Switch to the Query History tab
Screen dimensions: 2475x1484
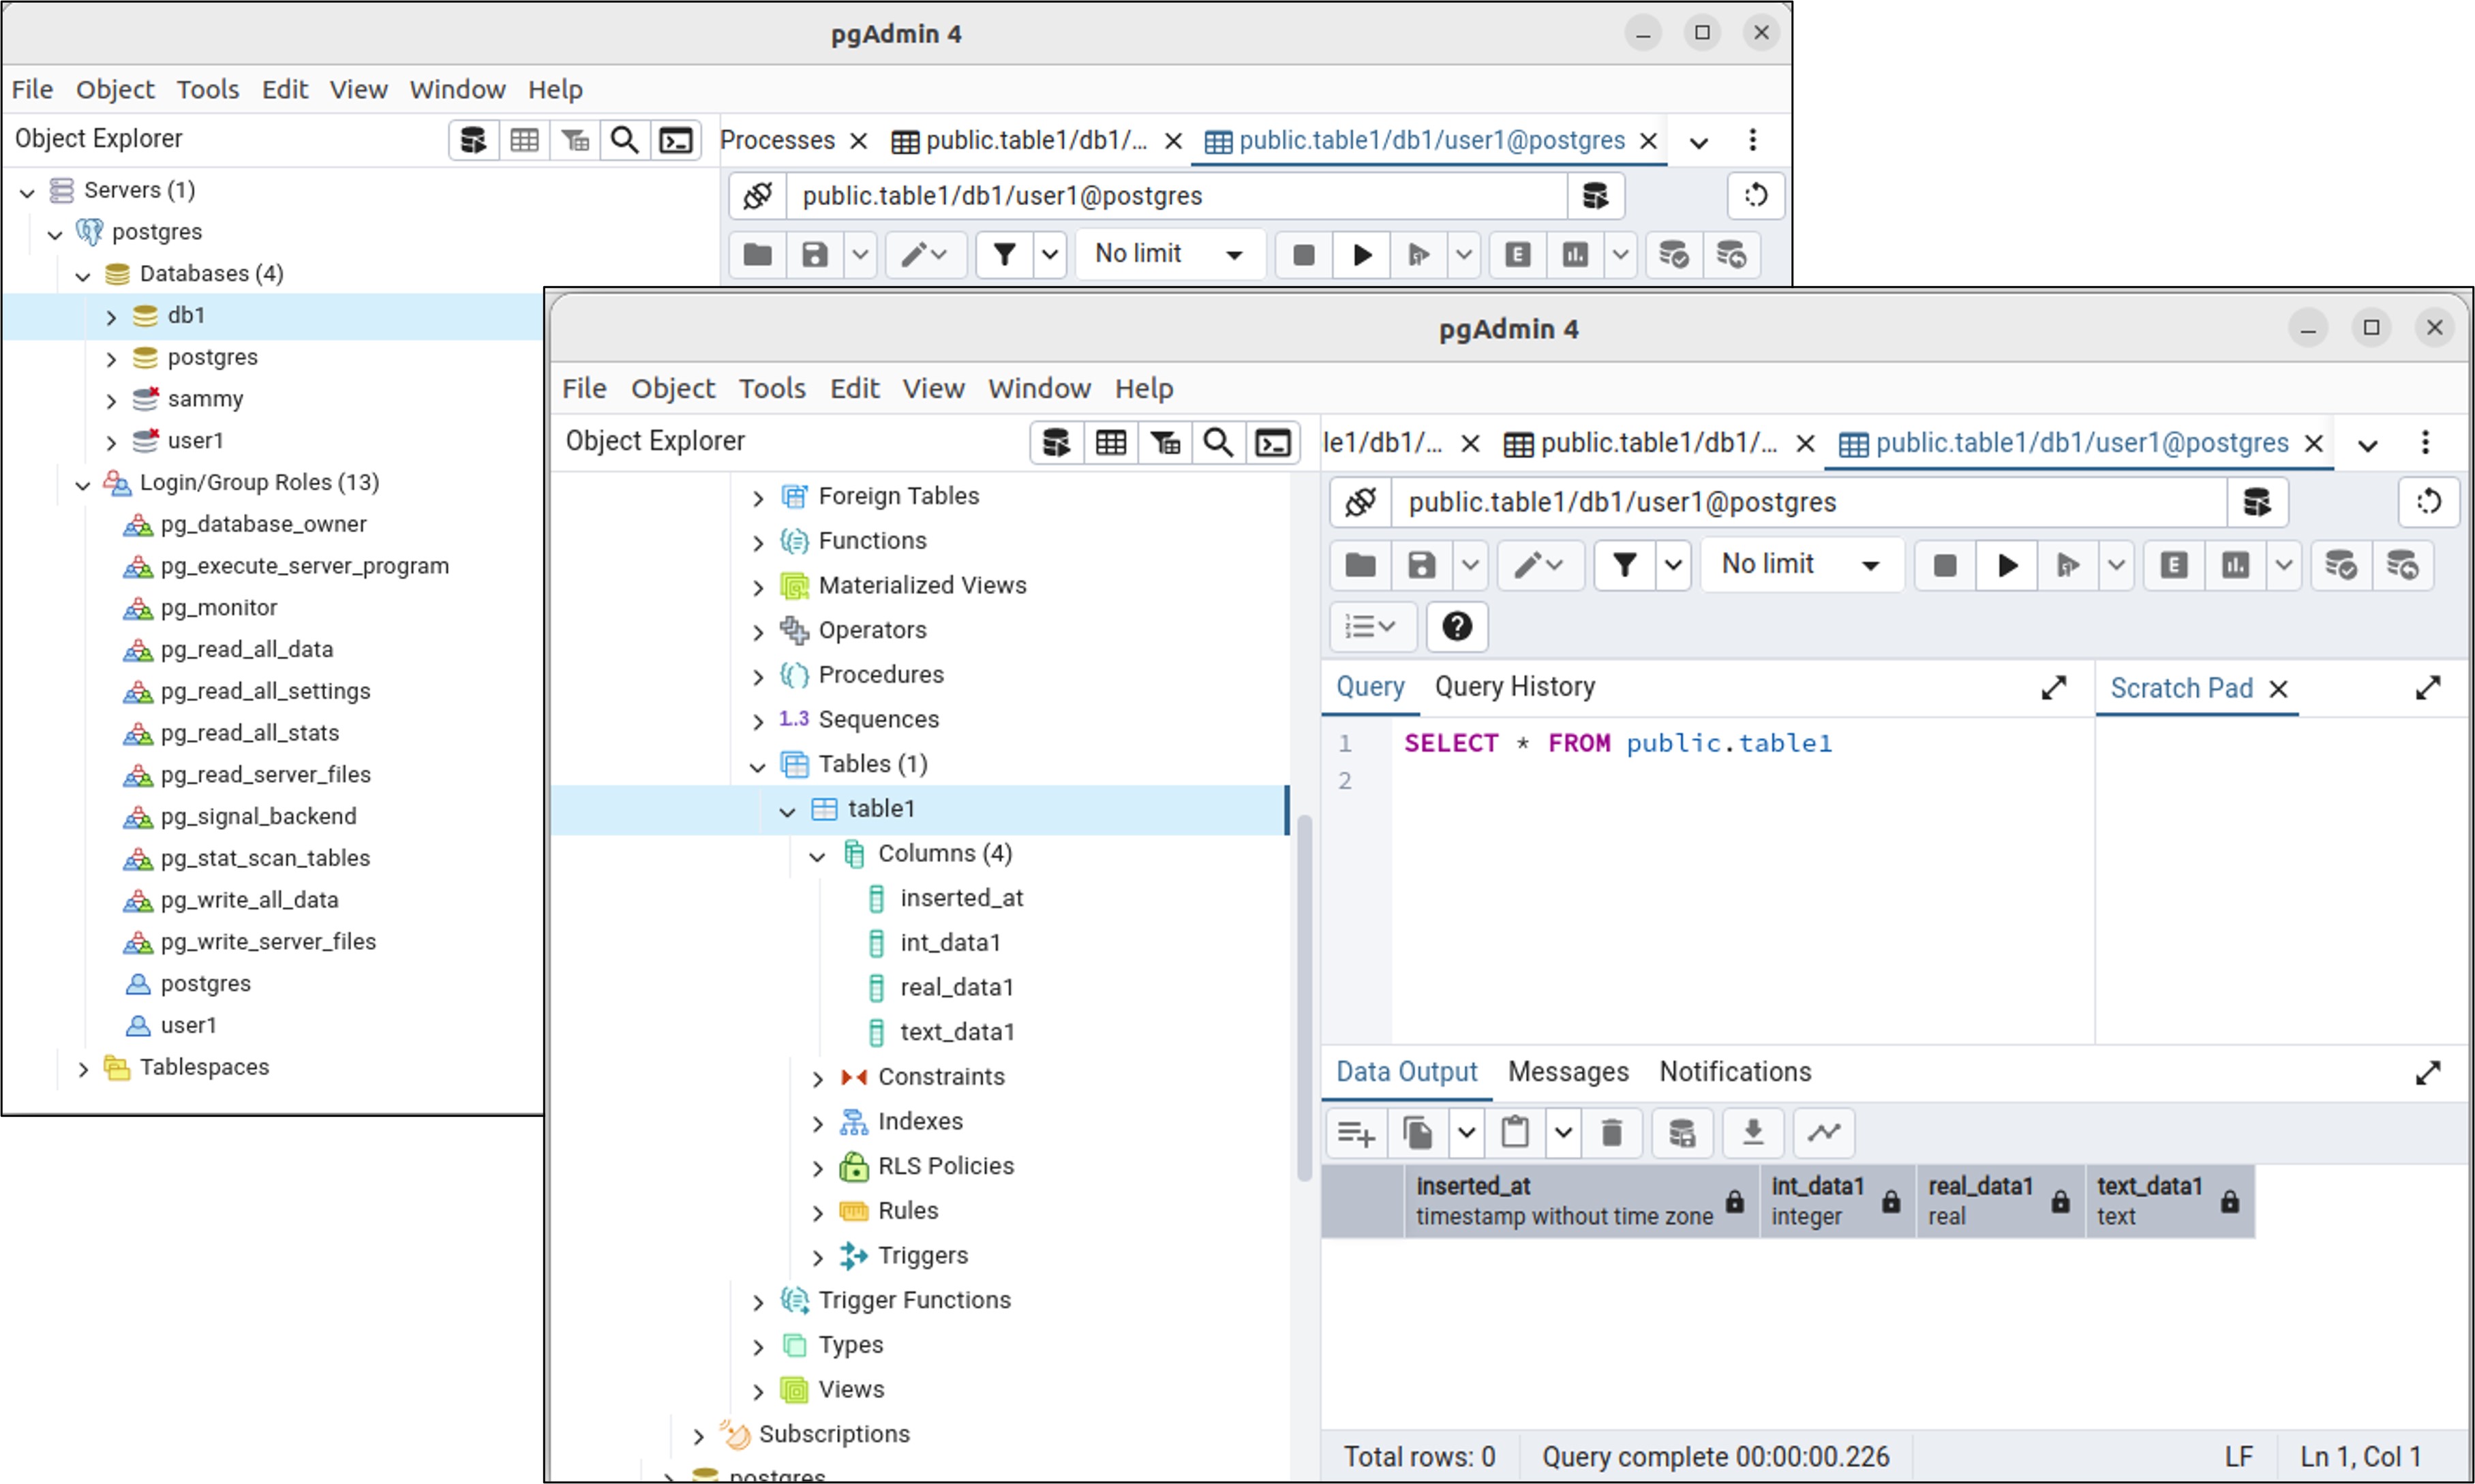click(1515, 687)
